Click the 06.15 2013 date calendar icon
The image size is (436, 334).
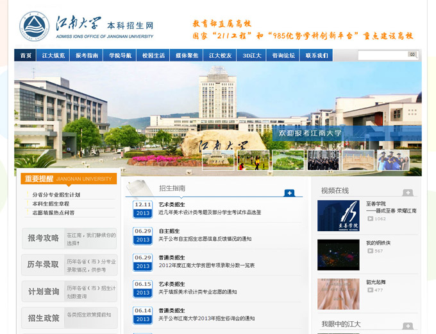point(142,288)
